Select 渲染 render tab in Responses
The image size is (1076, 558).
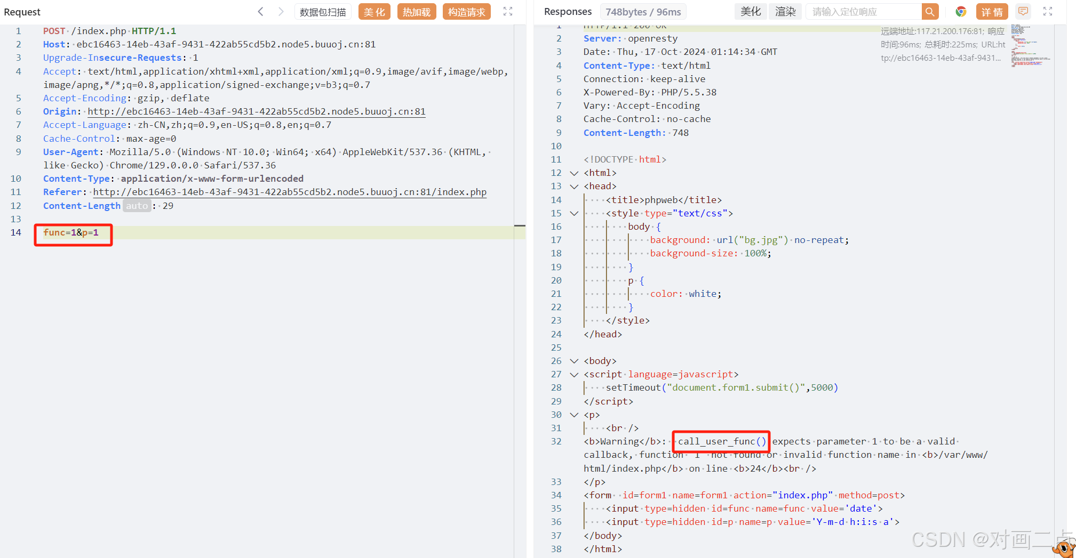point(785,12)
